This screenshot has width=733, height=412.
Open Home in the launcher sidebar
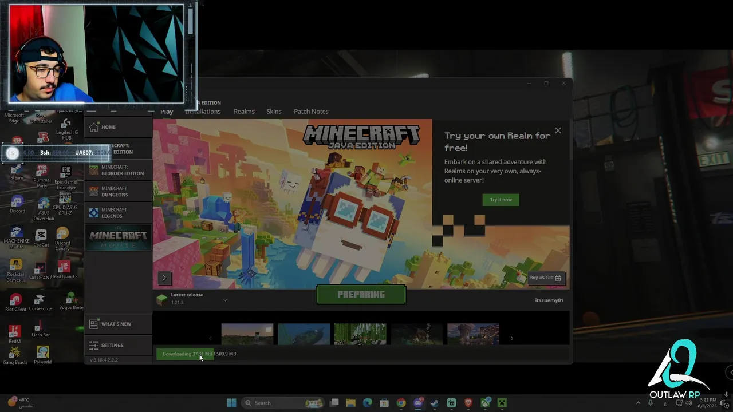118,127
